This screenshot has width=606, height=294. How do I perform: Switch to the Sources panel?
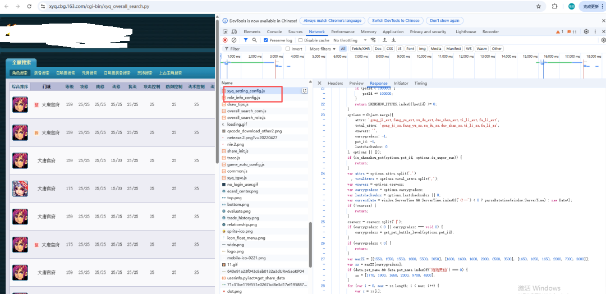pos(295,31)
